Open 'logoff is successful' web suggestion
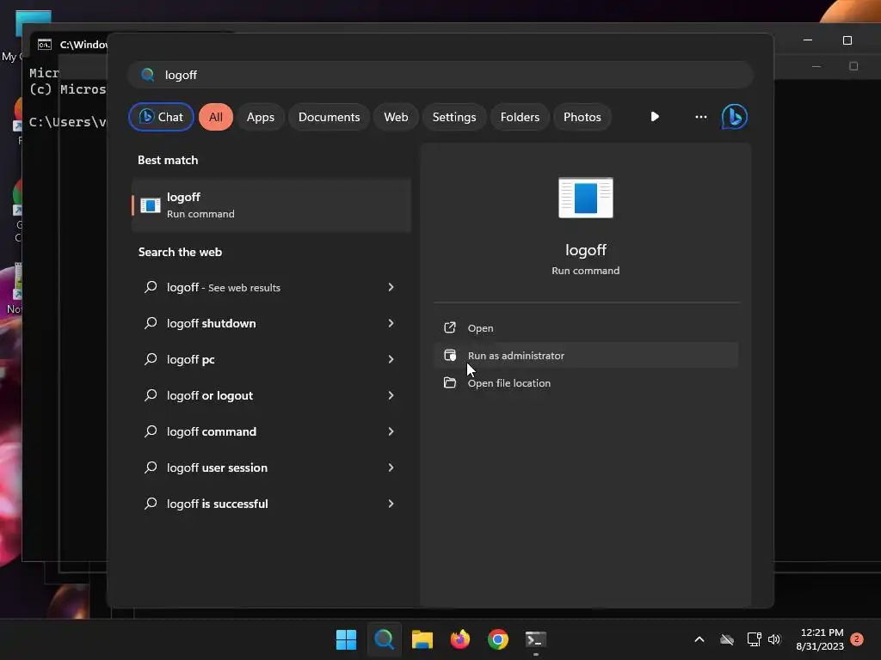Viewport: 881px width, 660px height. coord(271,504)
